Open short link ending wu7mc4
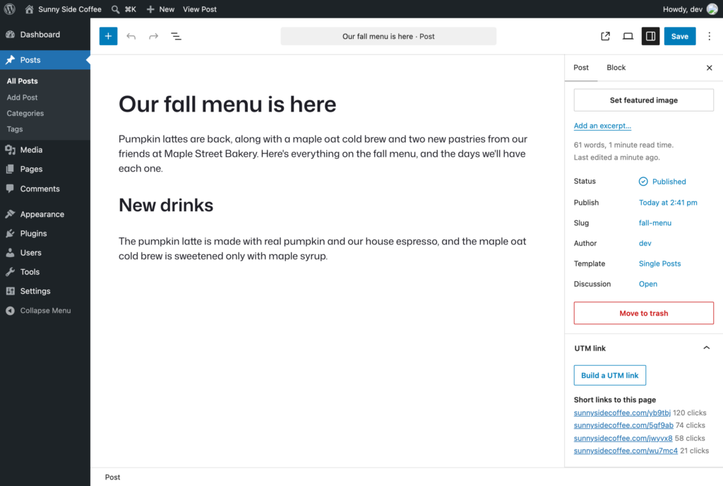723x486 pixels. point(626,451)
